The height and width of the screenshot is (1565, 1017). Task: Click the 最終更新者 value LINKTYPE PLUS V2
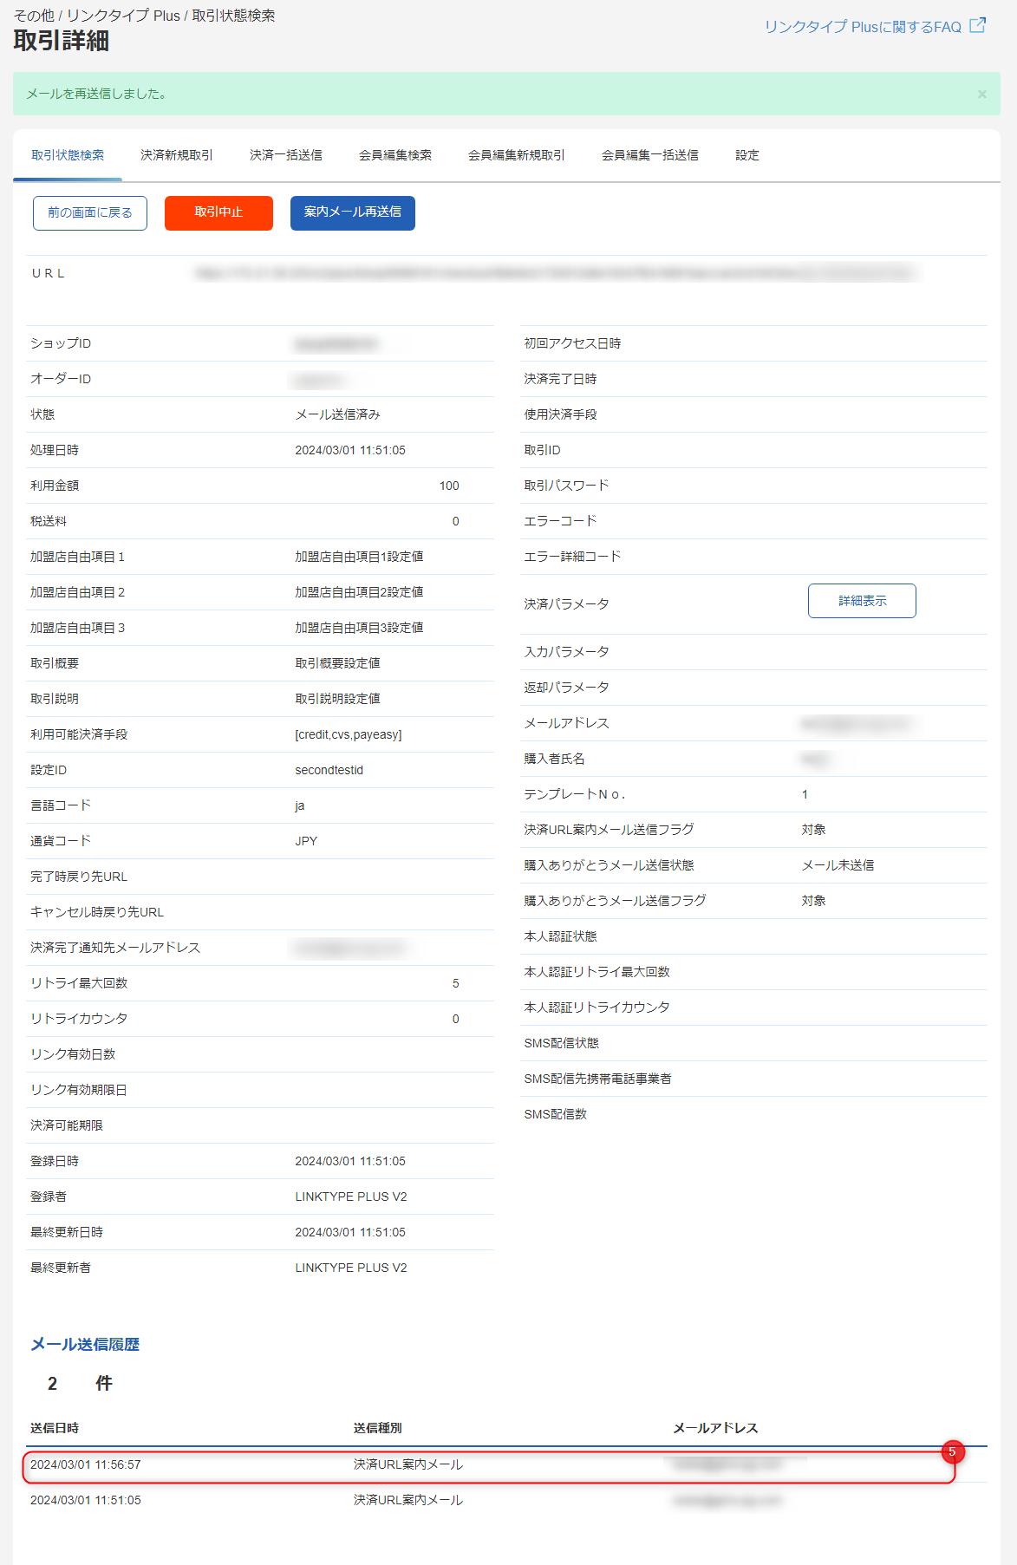point(351,1268)
